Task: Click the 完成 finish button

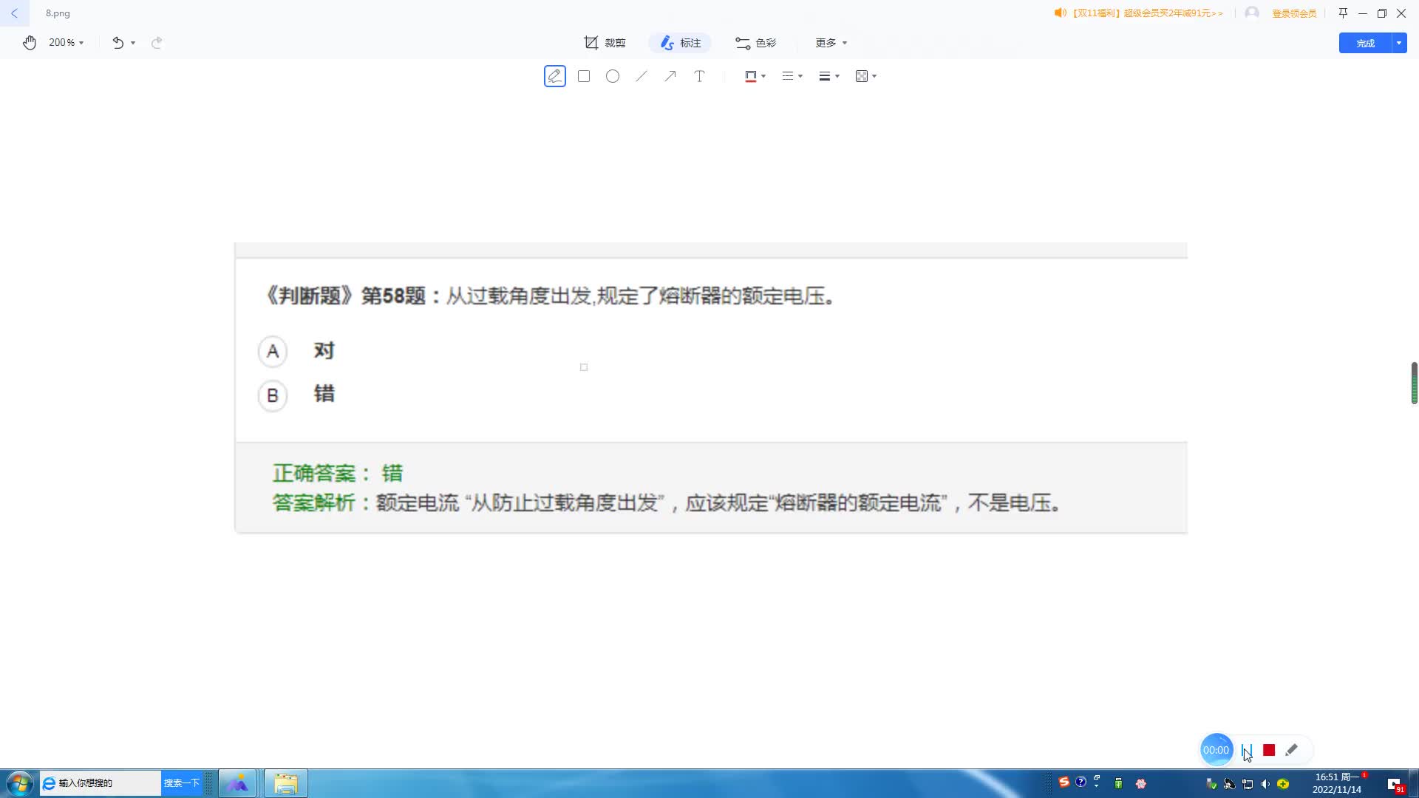Action: coord(1365,43)
